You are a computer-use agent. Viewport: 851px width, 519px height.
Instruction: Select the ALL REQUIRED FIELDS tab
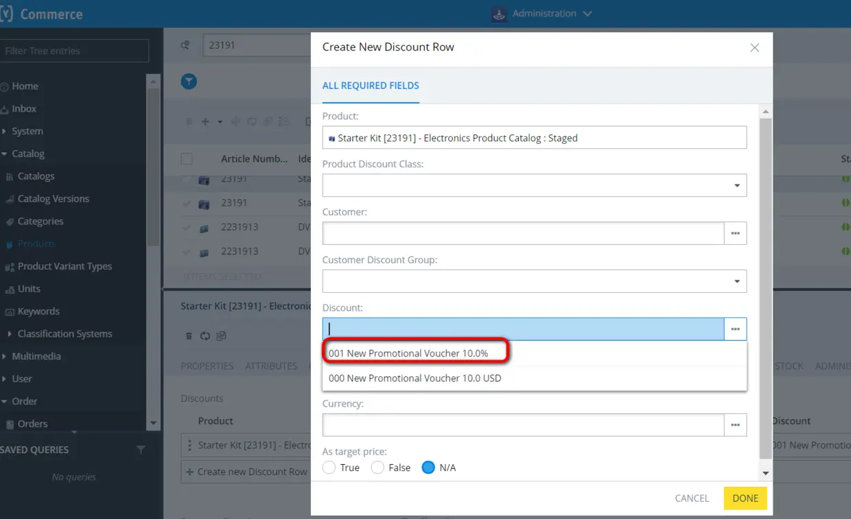pyautogui.click(x=371, y=86)
